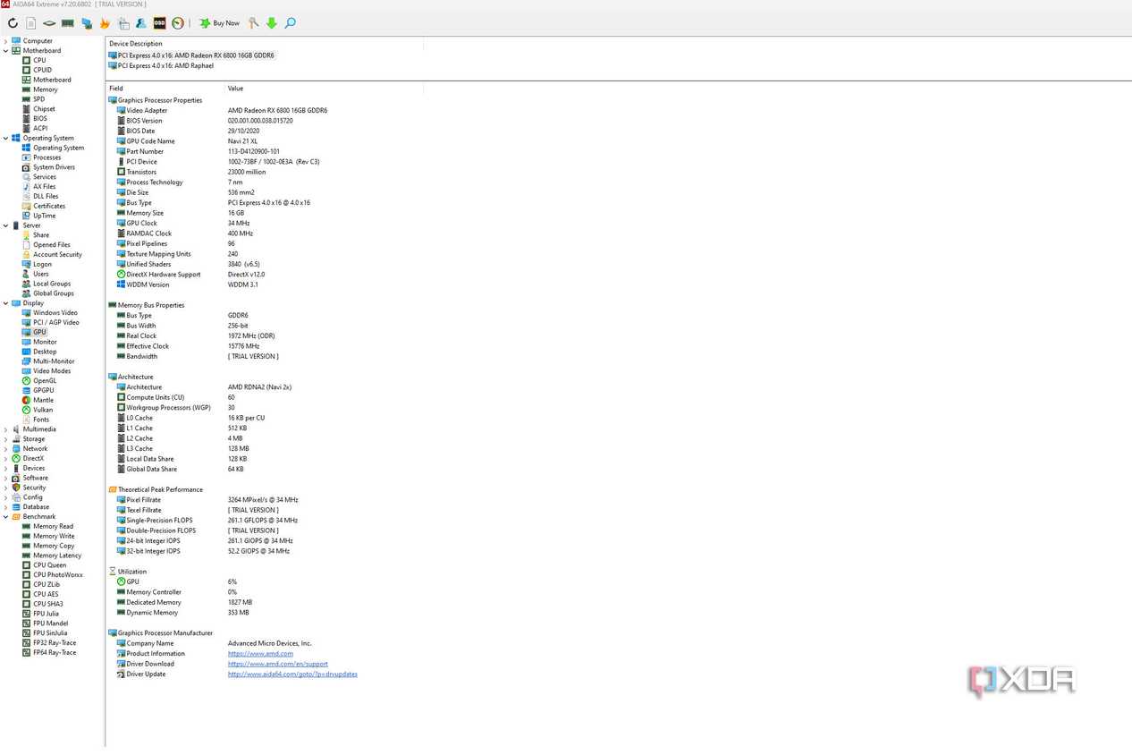Collapse the Server tree node
This screenshot has height=755, width=1132.
5,225
